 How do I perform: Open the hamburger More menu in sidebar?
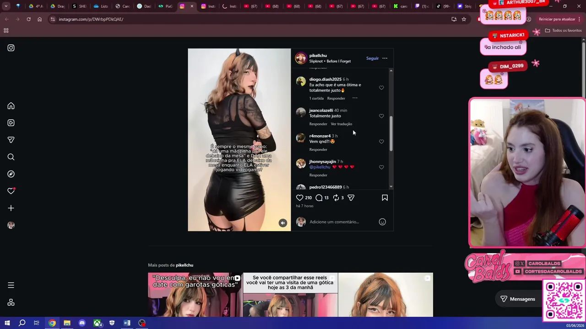(x=11, y=285)
